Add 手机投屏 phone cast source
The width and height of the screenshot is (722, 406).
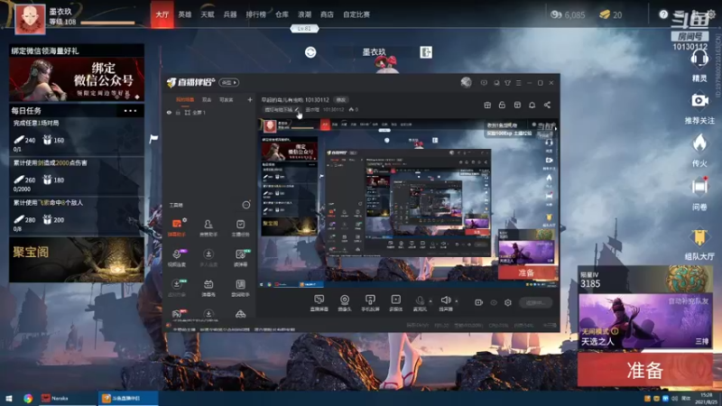pyautogui.click(x=370, y=303)
